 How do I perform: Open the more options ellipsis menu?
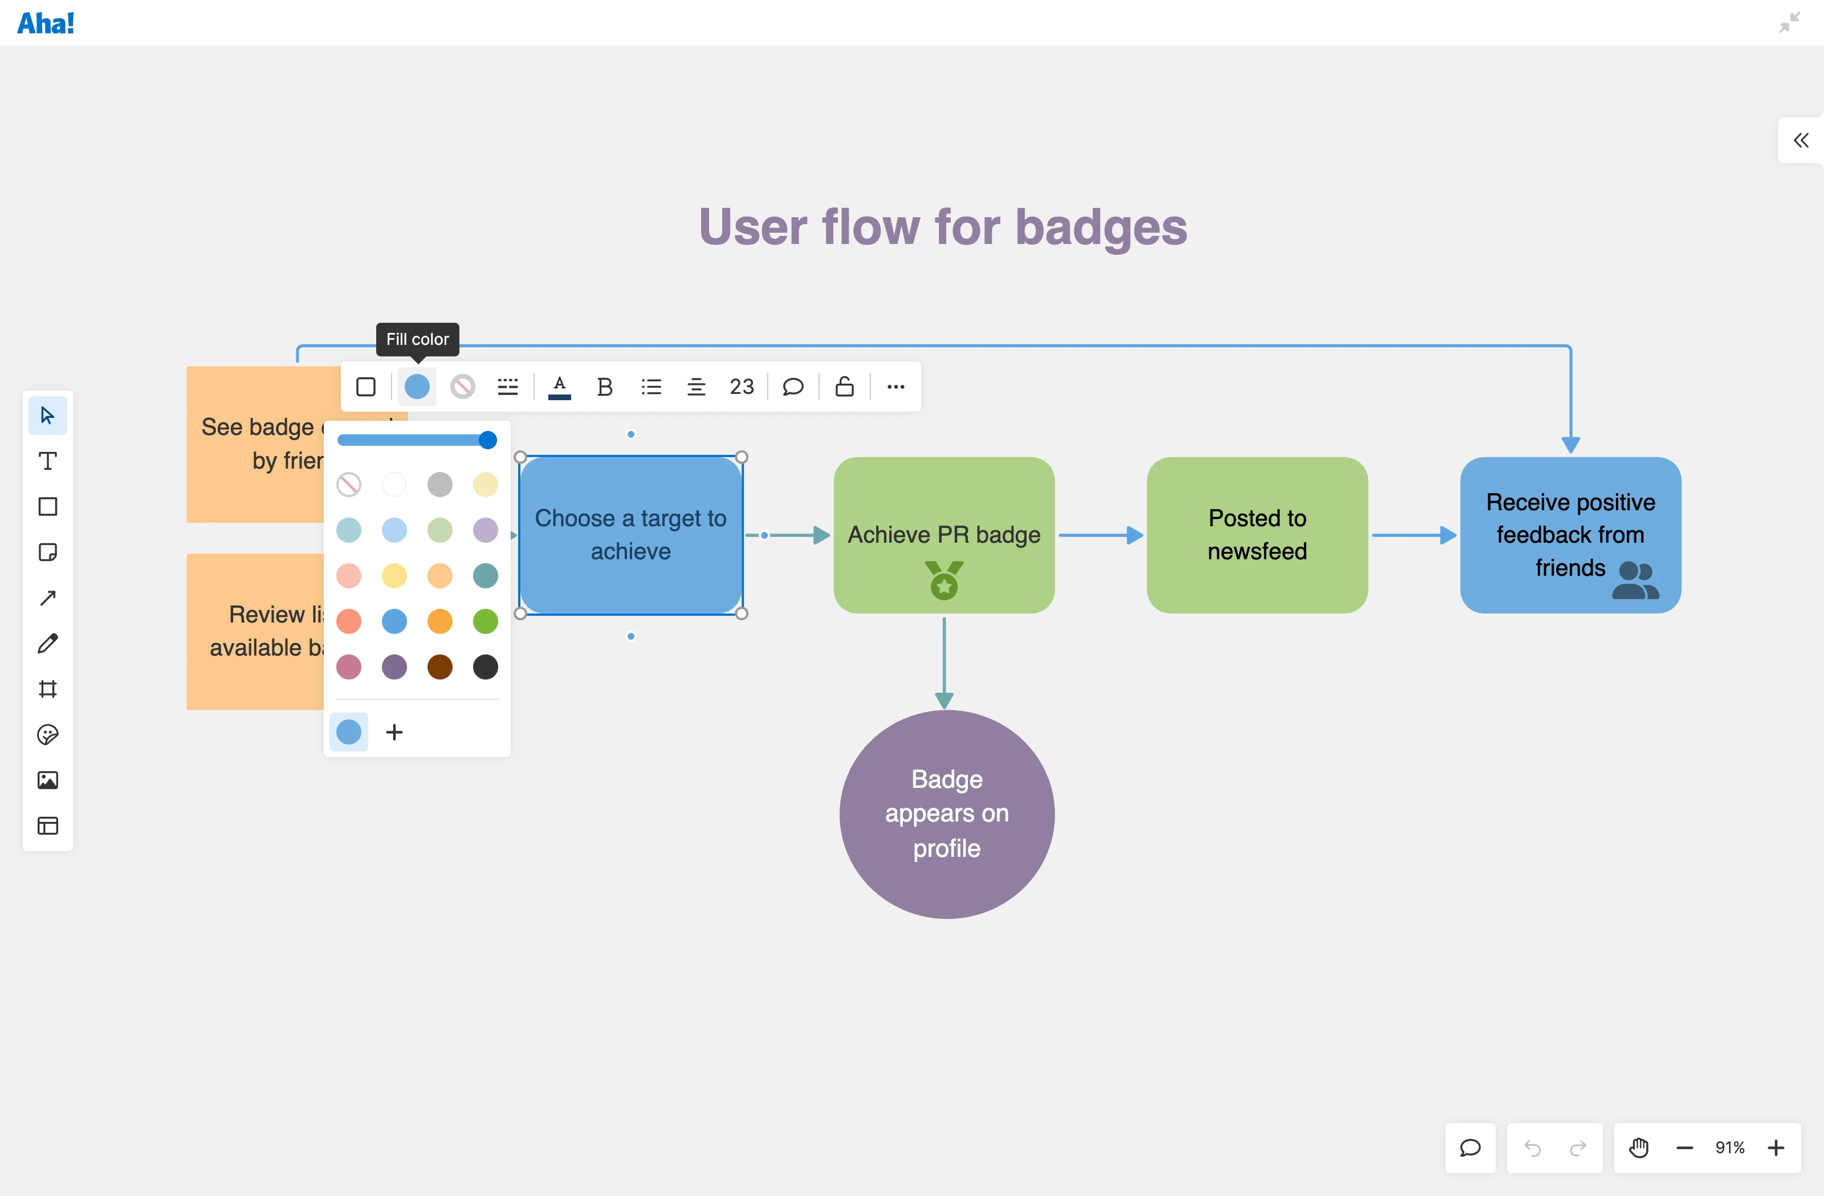(x=895, y=387)
